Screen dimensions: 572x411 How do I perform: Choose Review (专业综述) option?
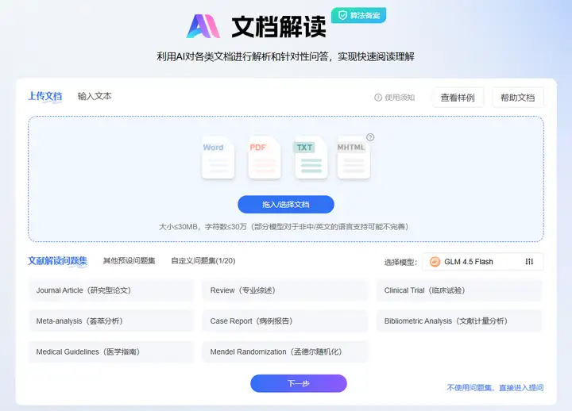tap(285, 290)
